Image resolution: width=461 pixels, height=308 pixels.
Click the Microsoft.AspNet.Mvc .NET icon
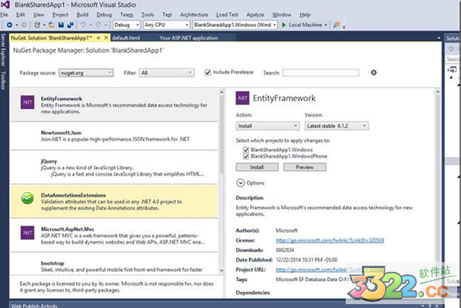(26, 232)
